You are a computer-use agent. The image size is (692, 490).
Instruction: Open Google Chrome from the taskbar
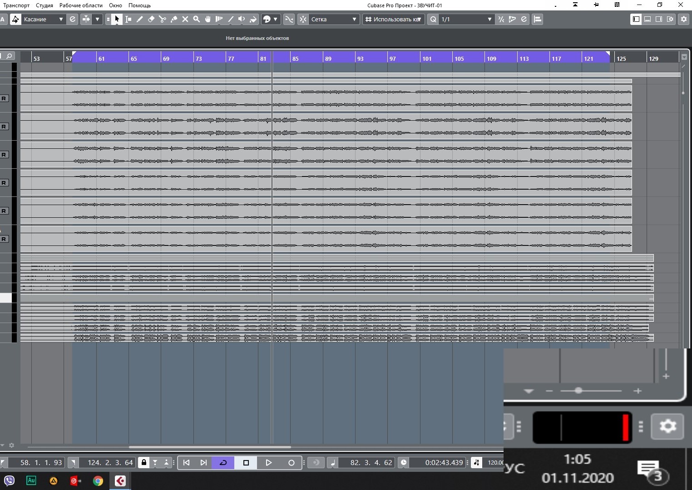click(98, 481)
